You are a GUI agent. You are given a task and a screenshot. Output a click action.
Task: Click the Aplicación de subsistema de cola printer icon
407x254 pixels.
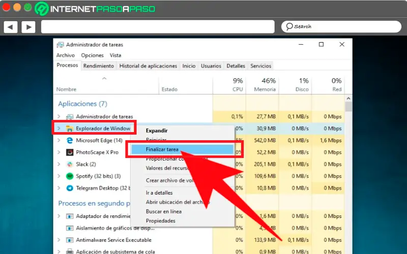pos(70,251)
